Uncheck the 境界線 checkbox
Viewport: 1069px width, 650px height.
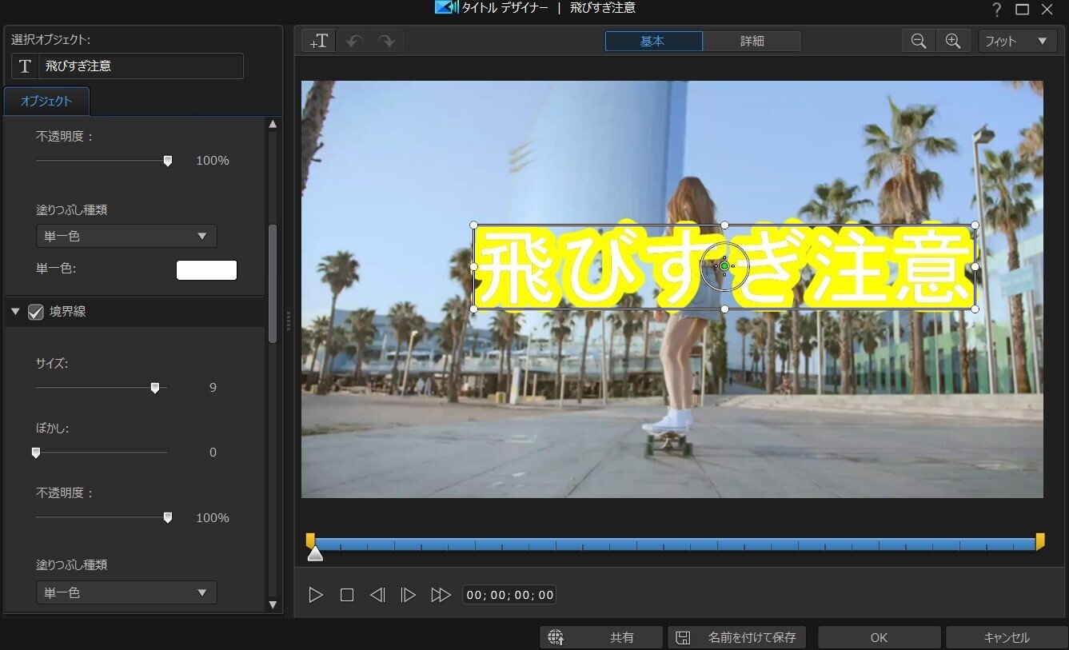(x=35, y=312)
